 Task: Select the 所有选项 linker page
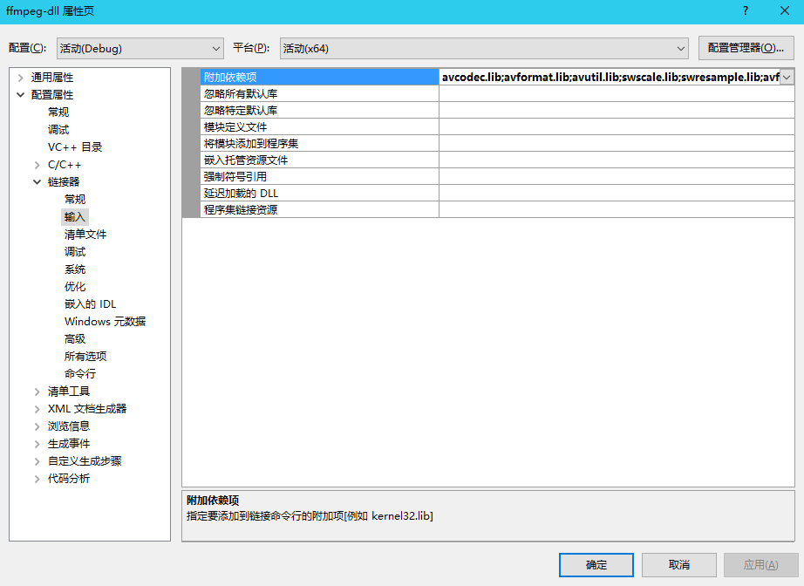tap(85, 357)
